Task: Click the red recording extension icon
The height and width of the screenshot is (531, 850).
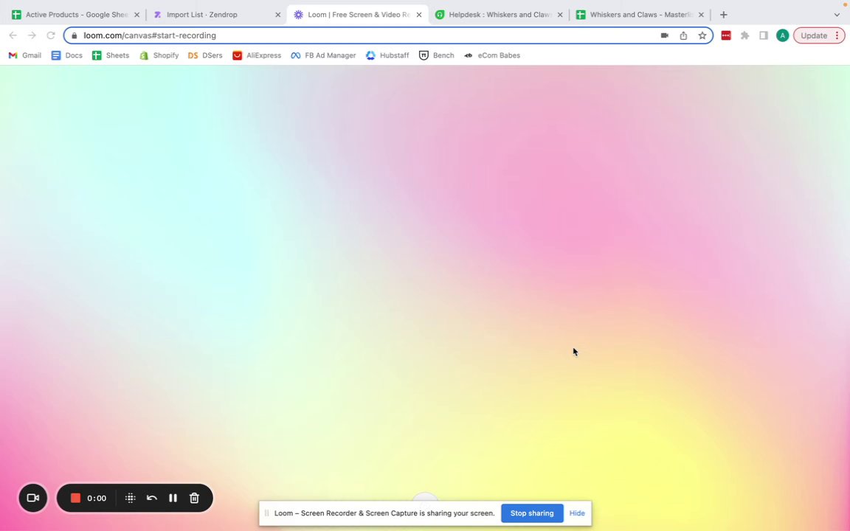Action: (x=726, y=35)
